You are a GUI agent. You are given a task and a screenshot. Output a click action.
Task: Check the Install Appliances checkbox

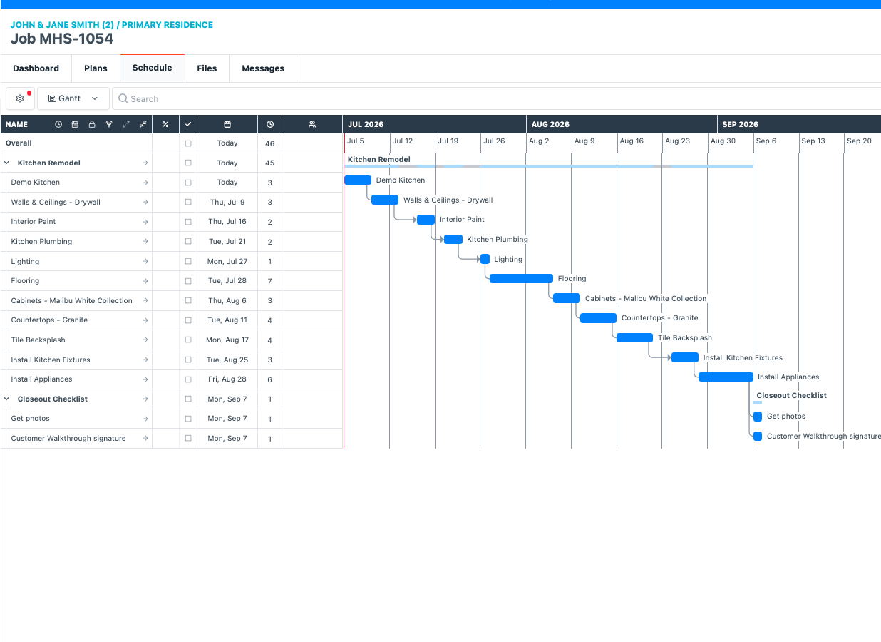tap(188, 379)
